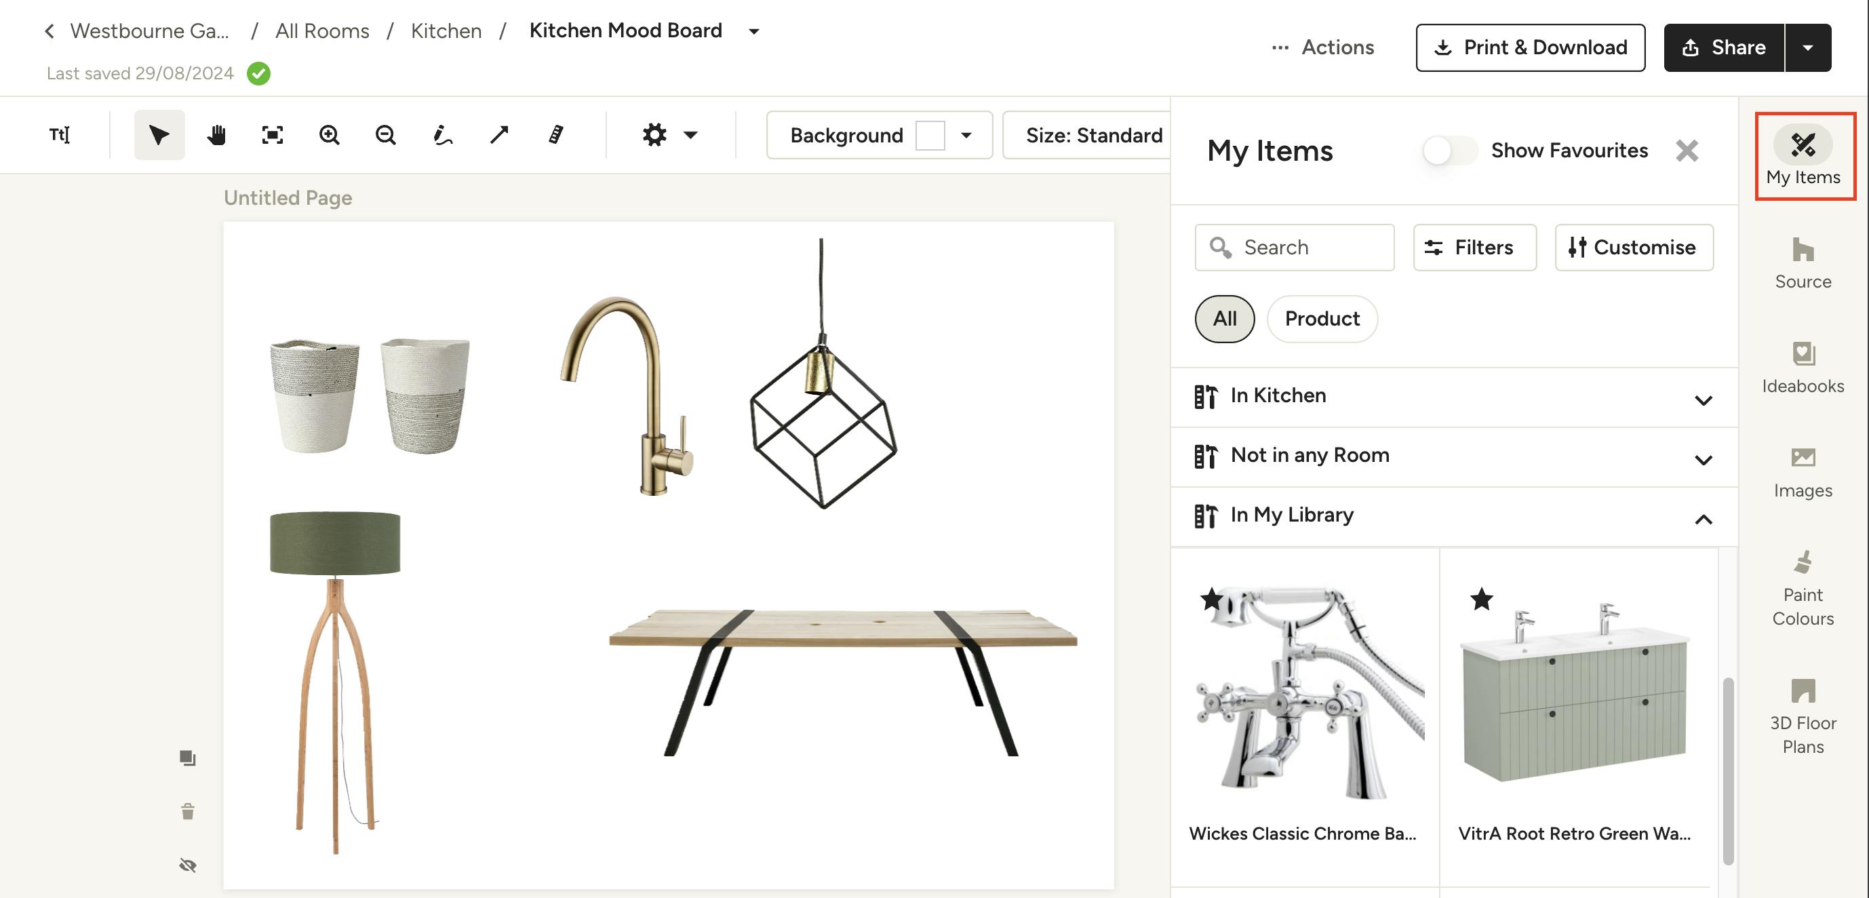This screenshot has width=1869, height=898.
Task: Click the trash delete icon
Action: (x=188, y=811)
